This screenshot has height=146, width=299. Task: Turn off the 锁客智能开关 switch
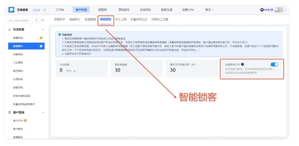point(275,64)
